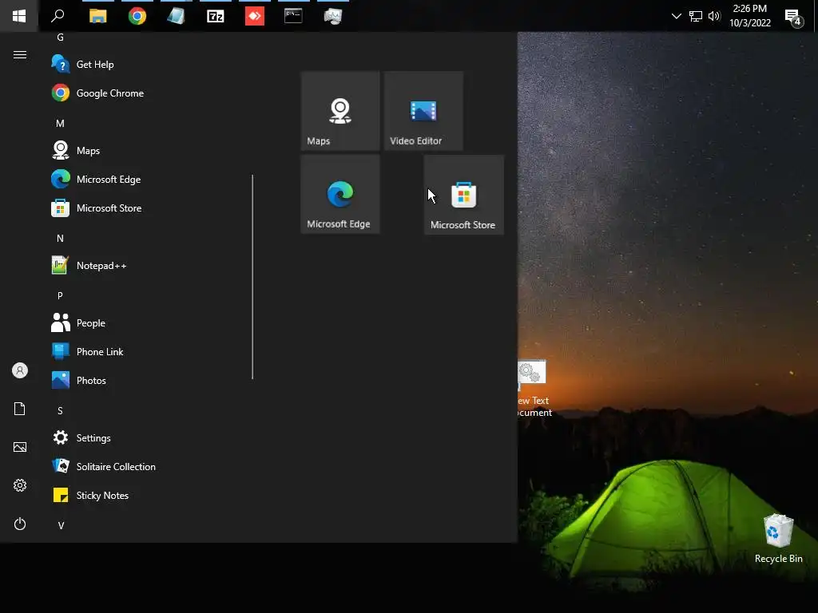Click the volume speaker tray icon
Screen dimensions: 818x613
[x=714, y=16]
